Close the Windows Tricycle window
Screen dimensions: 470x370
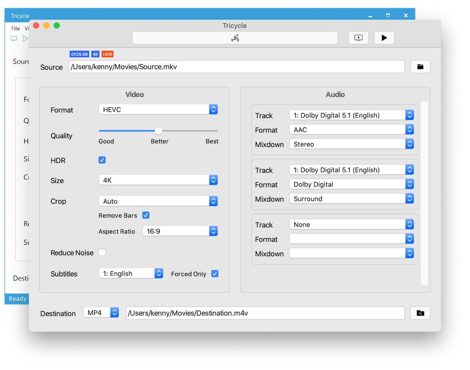[406, 15]
